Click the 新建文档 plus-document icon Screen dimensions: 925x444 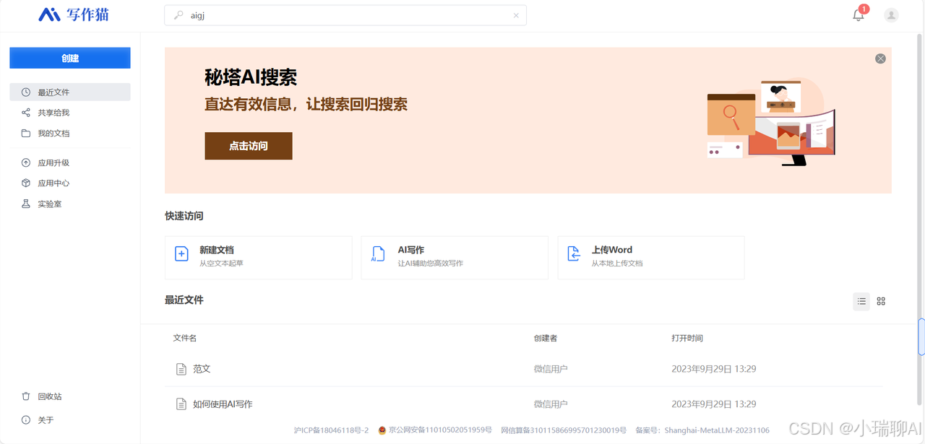click(181, 253)
